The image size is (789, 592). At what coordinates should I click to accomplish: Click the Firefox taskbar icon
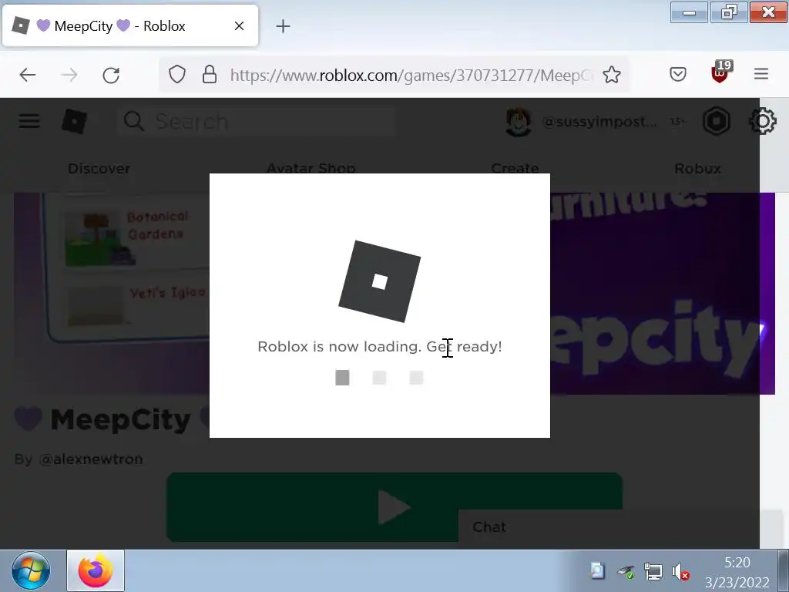point(96,570)
